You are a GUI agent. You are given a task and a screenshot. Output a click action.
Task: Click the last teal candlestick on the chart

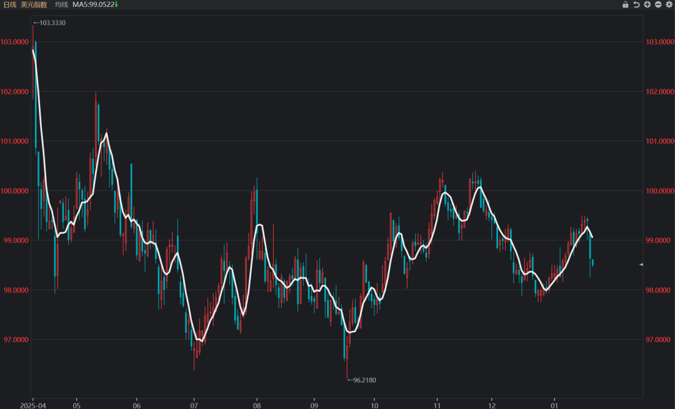point(592,263)
